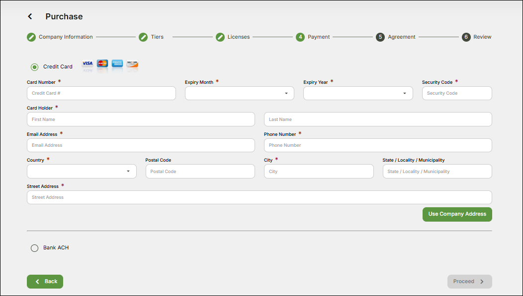Select the Credit Card radio button
Screen dimensions: 523x296
(35, 67)
